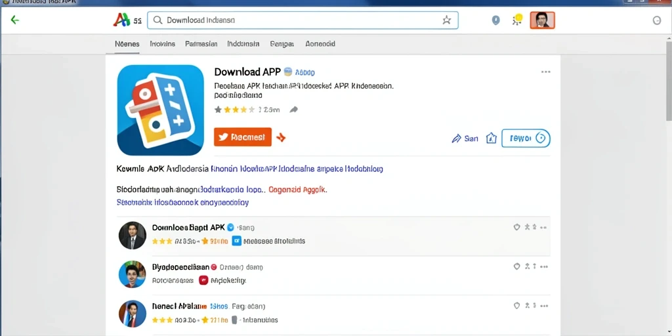Click shield icon in Denecl Abalane row
Image resolution: width=672 pixels, height=336 pixels.
517,306
